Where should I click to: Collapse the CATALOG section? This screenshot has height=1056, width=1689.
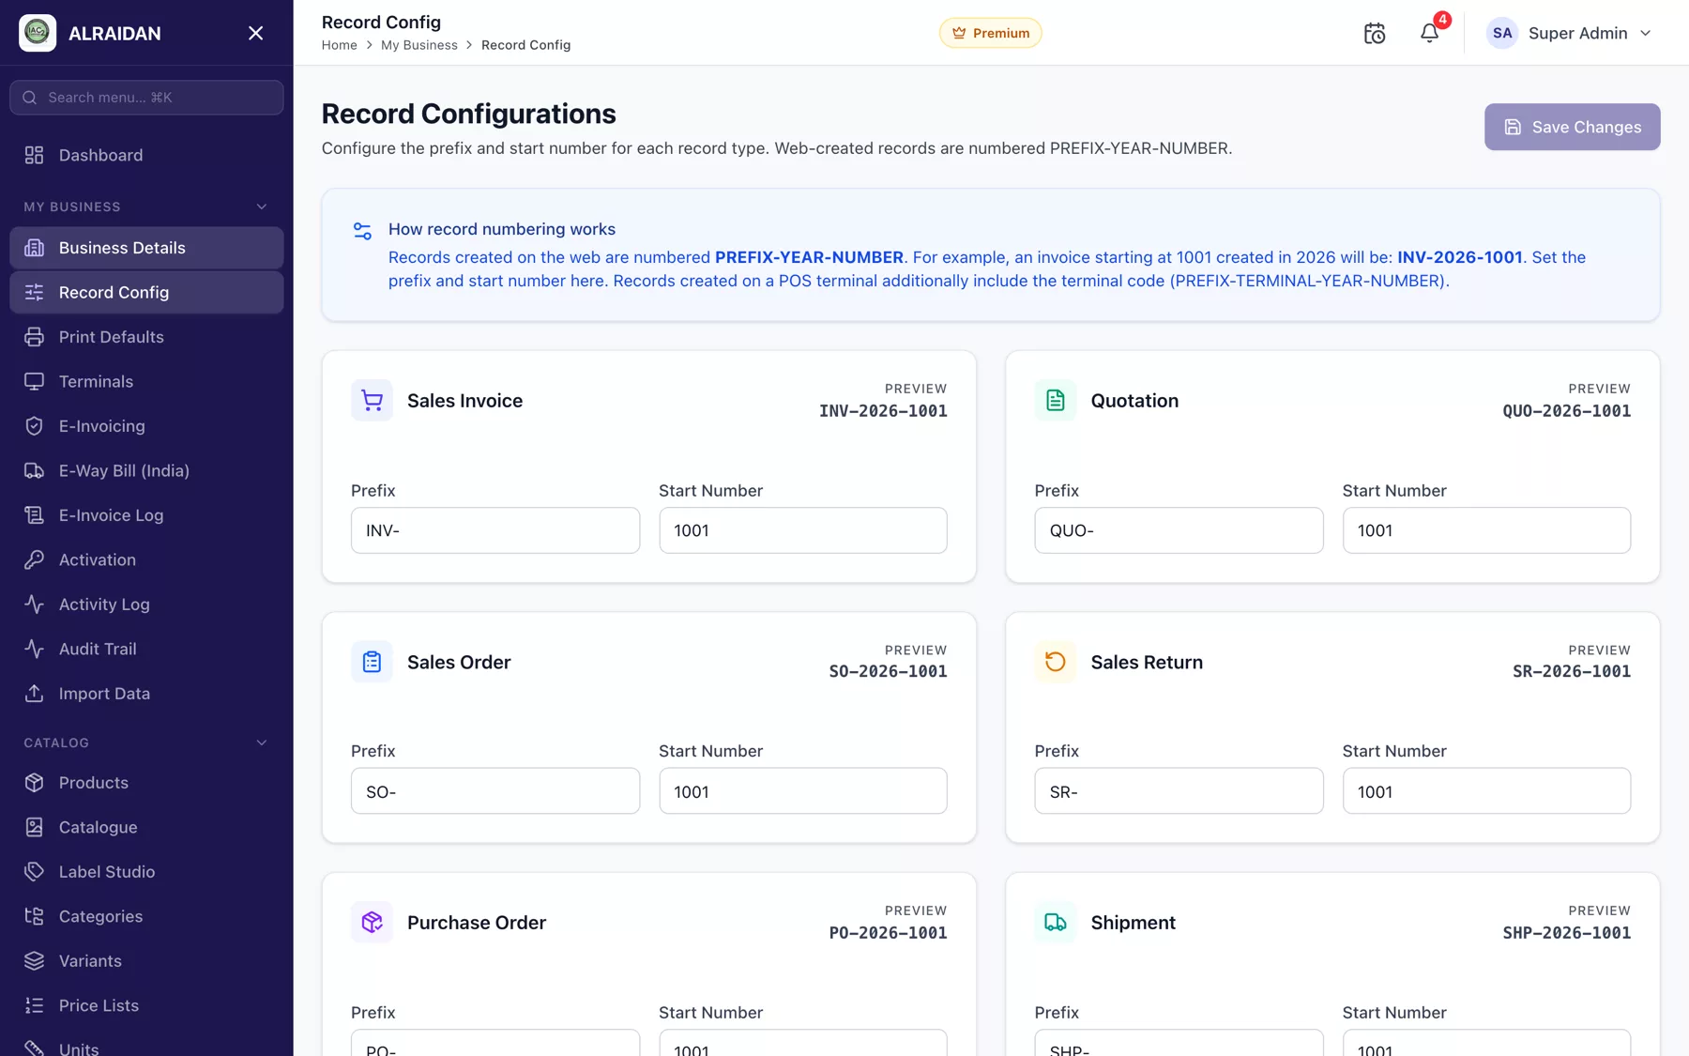pos(262,742)
